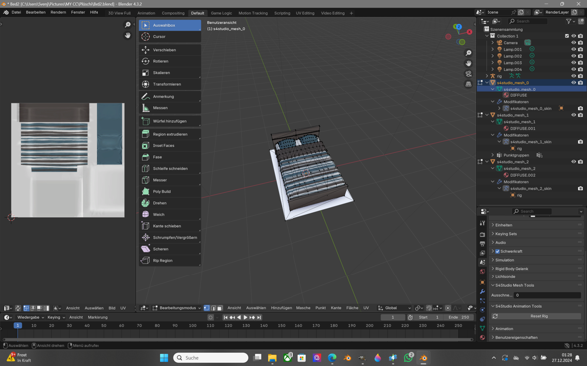Activate Schleife schneiden loop cut tool
Screen dimensions: 587x366
coord(170,168)
